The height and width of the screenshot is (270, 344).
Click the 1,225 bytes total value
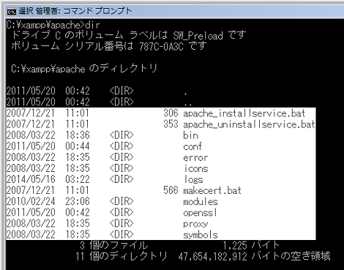pyautogui.click(x=235, y=246)
